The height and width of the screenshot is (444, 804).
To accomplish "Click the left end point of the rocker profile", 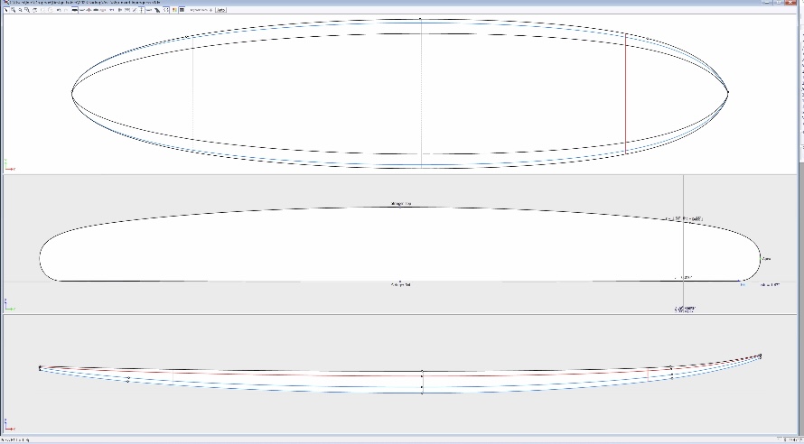I will [41, 368].
